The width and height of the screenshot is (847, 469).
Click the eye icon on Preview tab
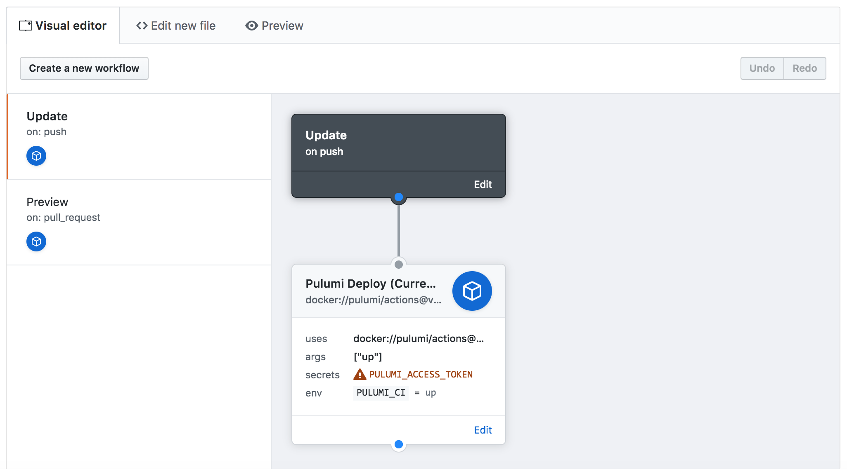click(251, 26)
